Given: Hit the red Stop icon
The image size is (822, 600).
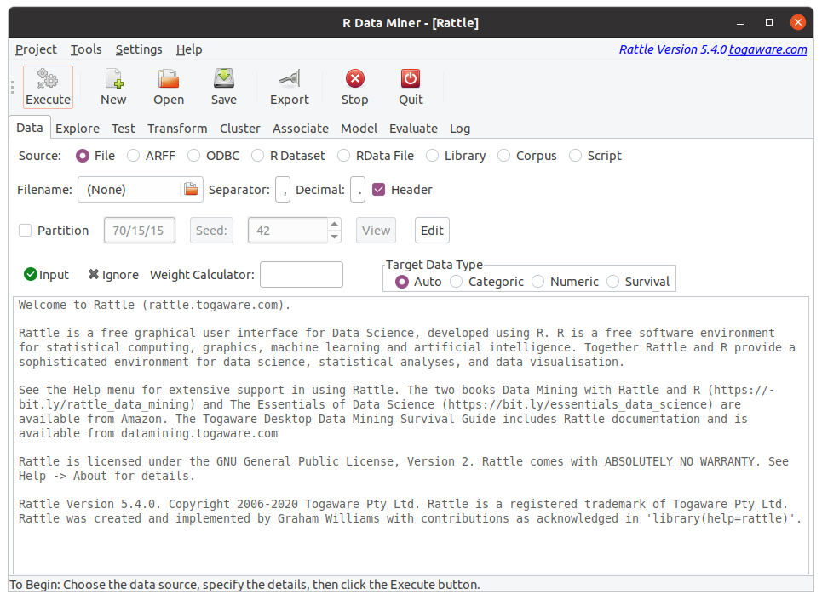Looking at the screenshot, I should pos(355,87).
